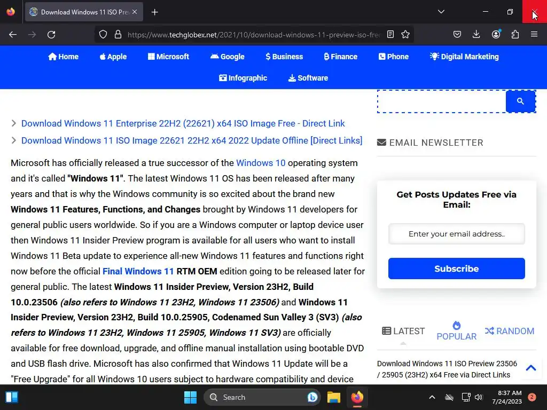Image resolution: width=547 pixels, height=410 pixels.
Task: Reload the current page
Action: [51, 35]
